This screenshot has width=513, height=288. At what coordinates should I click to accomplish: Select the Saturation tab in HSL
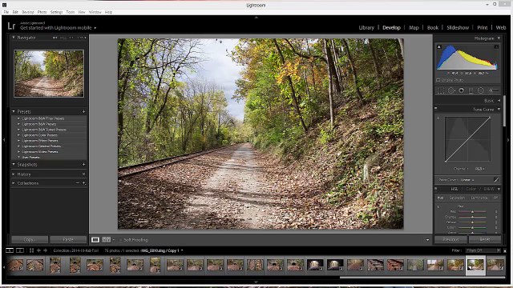tap(457, 198)
